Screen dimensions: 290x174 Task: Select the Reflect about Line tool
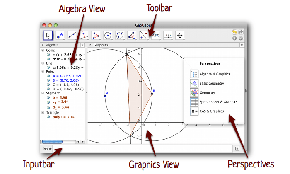(144, 36)
